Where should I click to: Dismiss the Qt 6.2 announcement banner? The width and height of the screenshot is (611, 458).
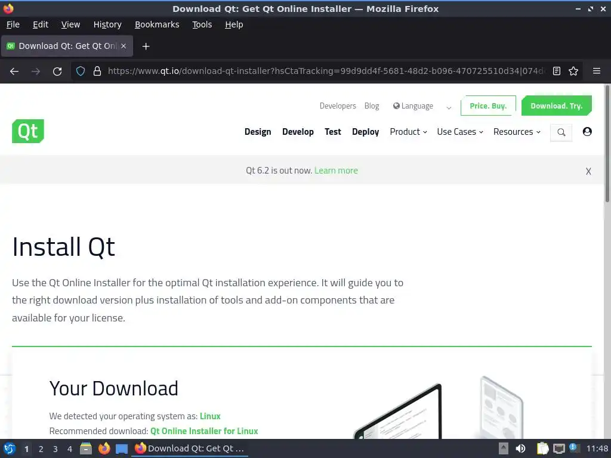[588, 171]
